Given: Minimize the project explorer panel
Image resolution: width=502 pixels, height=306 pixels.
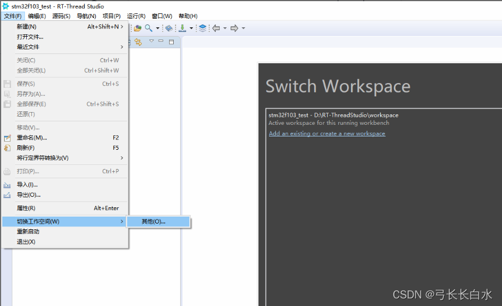Looking at the screenshot, I should (x=161, y=41).
